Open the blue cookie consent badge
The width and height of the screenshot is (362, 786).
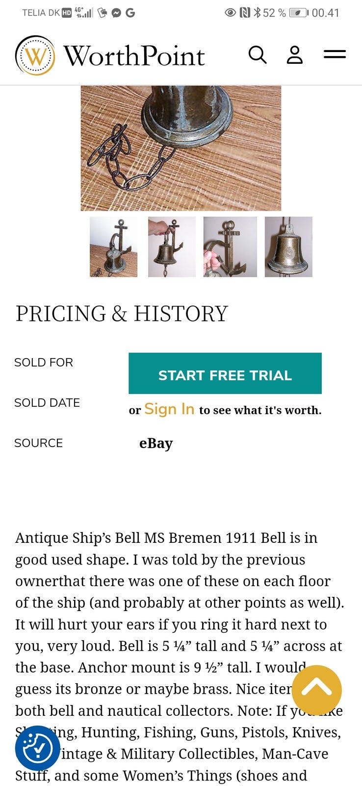38,748
